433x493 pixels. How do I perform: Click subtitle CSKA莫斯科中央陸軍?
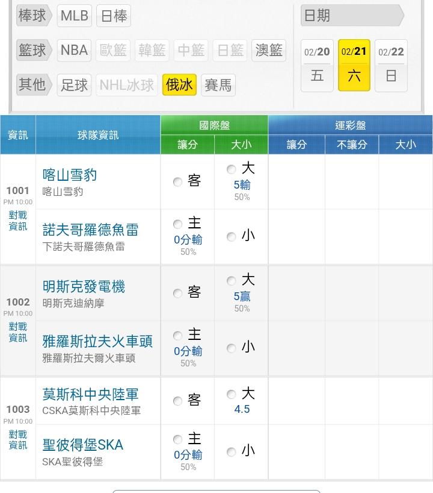pyautogui.click(x=91, y=410)
